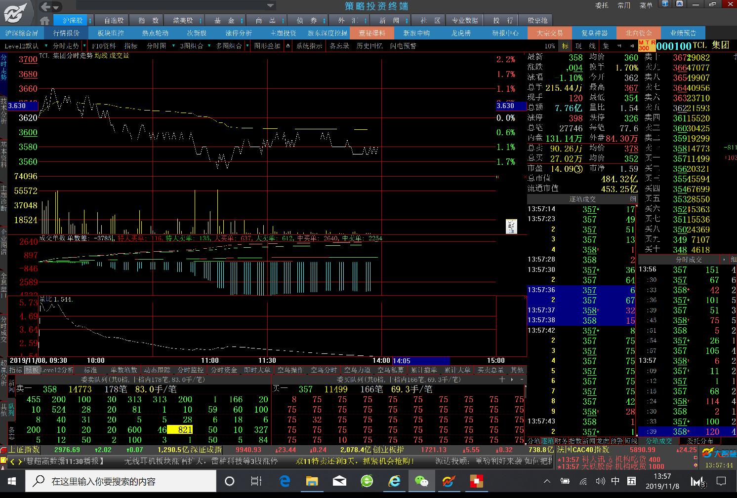Toggle the 线 view mode button
737x498 pixels.
tap(592, 46)
